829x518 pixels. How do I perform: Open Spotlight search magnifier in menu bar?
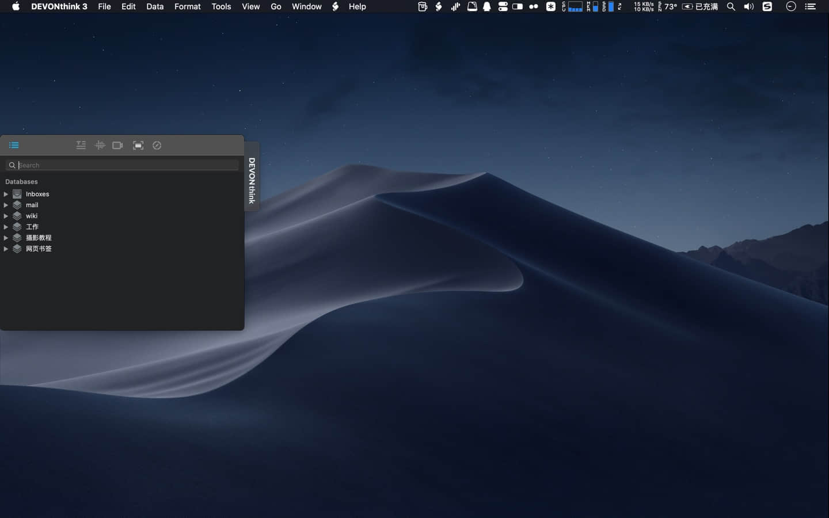(x=731, y=6)
